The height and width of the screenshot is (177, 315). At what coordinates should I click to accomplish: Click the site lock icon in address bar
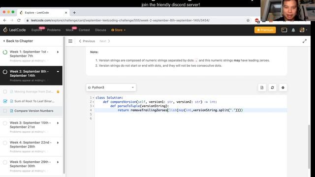[x=28, y=20]
